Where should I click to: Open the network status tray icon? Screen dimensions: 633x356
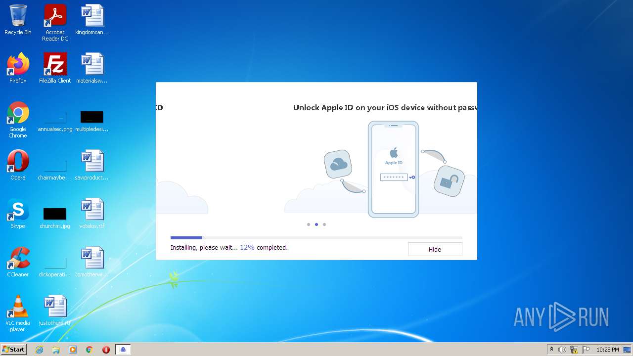click(574, 350)
